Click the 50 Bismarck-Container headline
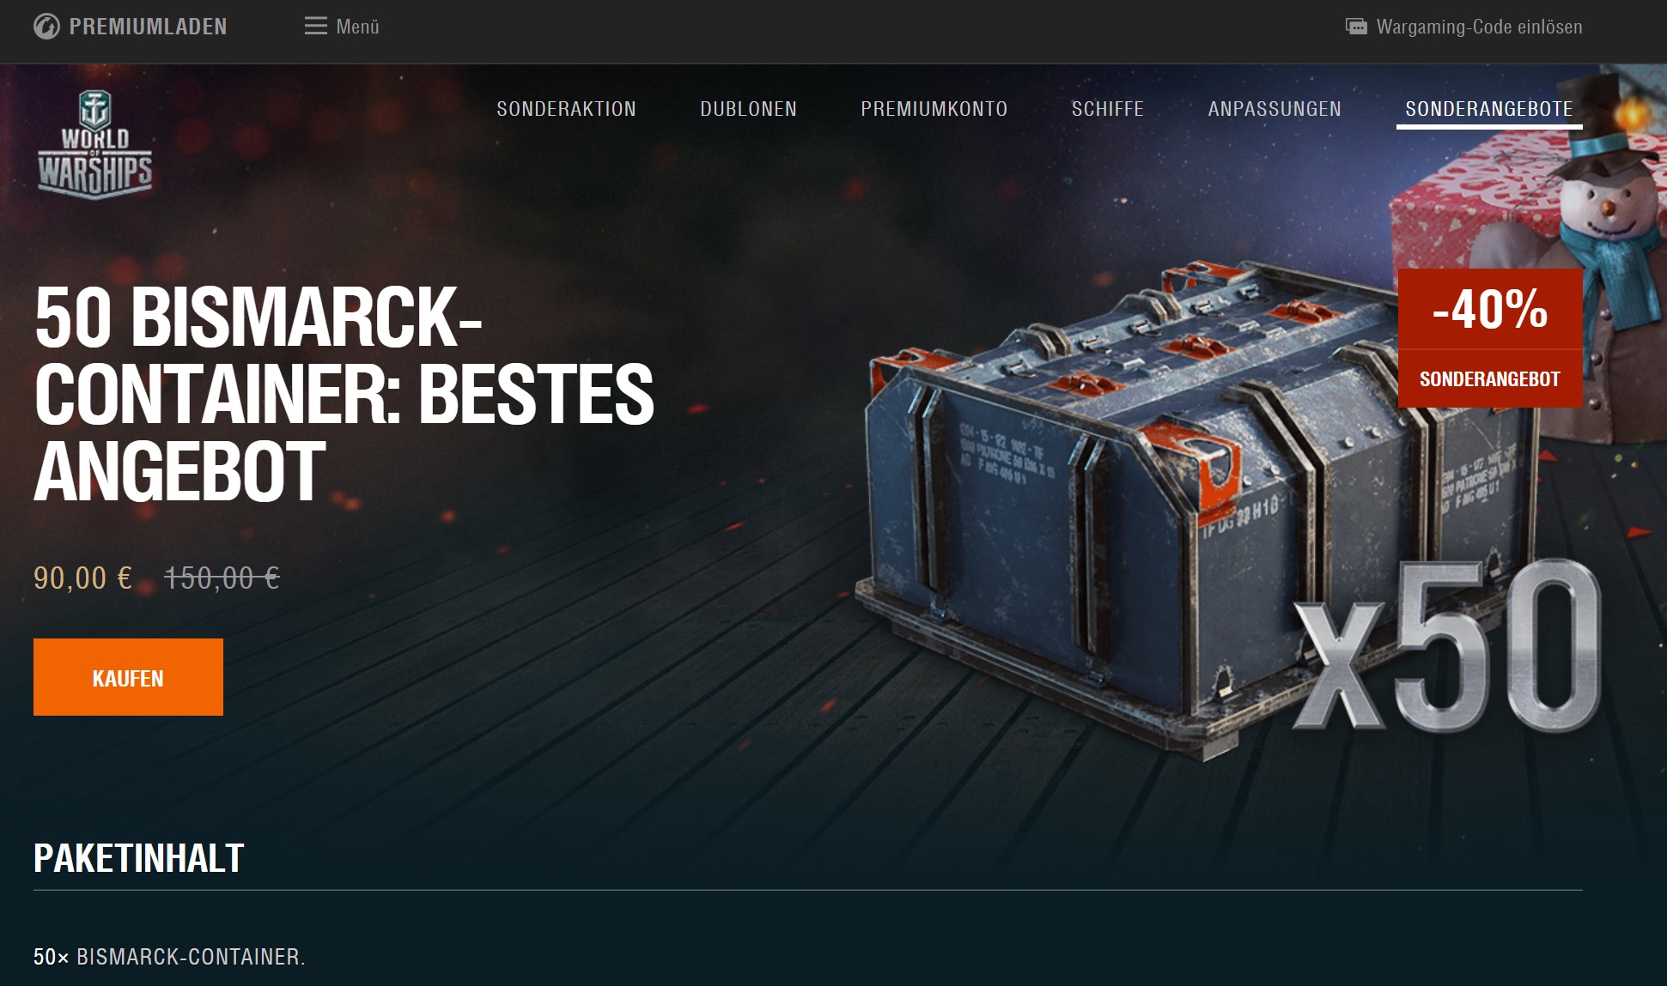The width and height of the screenshot is (1667, 986). pyautogui.click(x=344, y=395)
